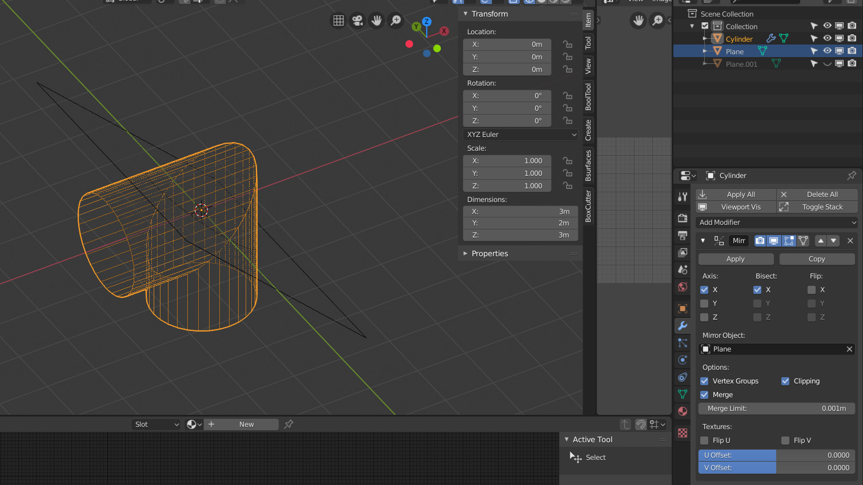863x485 pixels.
Task: Switch to the BoolTool sidebar tab
Action: 588,96
